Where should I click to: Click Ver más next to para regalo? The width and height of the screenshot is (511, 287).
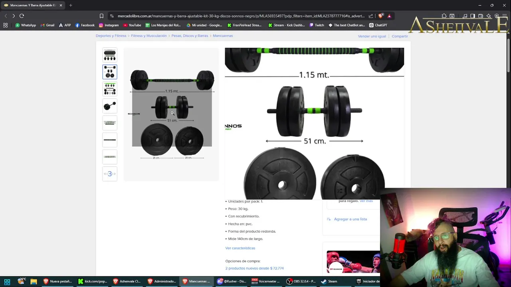tap(366, 201)
